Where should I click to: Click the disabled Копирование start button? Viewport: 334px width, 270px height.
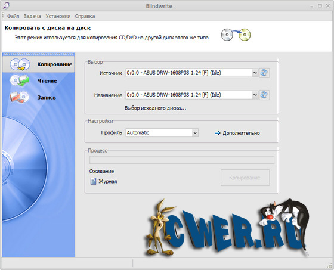click(x=245, y=178)
